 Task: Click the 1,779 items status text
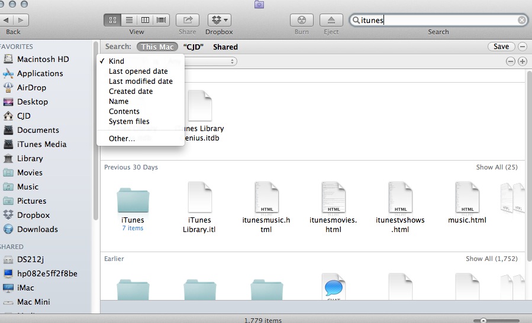click(x=263, y=320)
